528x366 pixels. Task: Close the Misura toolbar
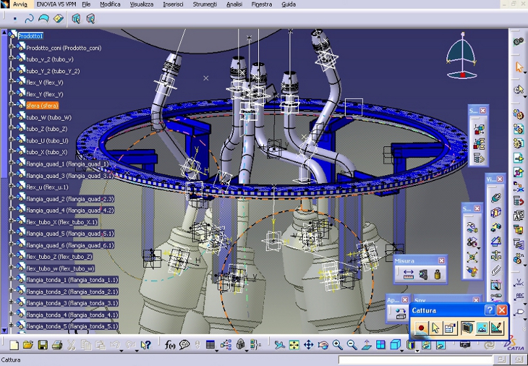(x=442, y=261)
